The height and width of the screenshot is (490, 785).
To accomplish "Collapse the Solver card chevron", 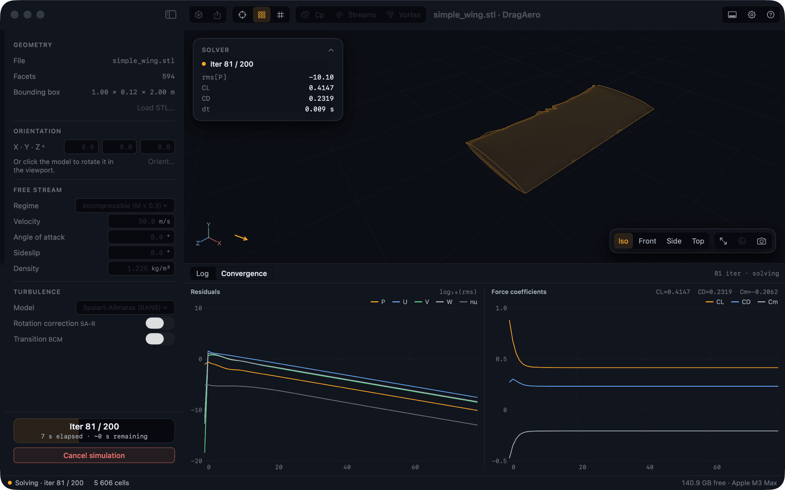I will [x=331, y=50].
